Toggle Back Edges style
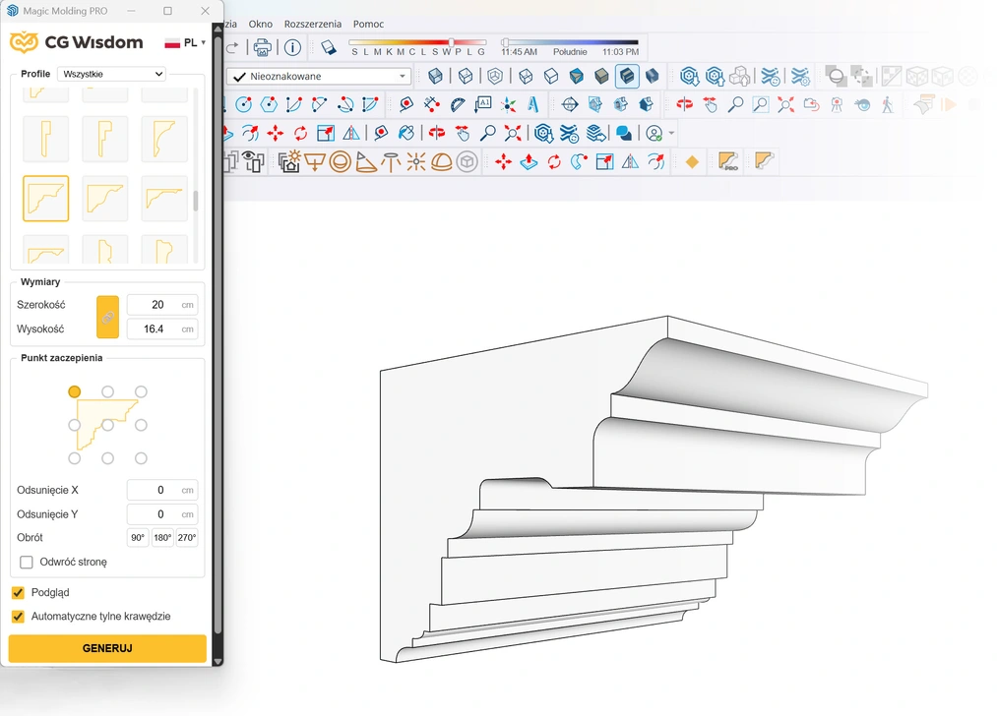 (466, 77)
